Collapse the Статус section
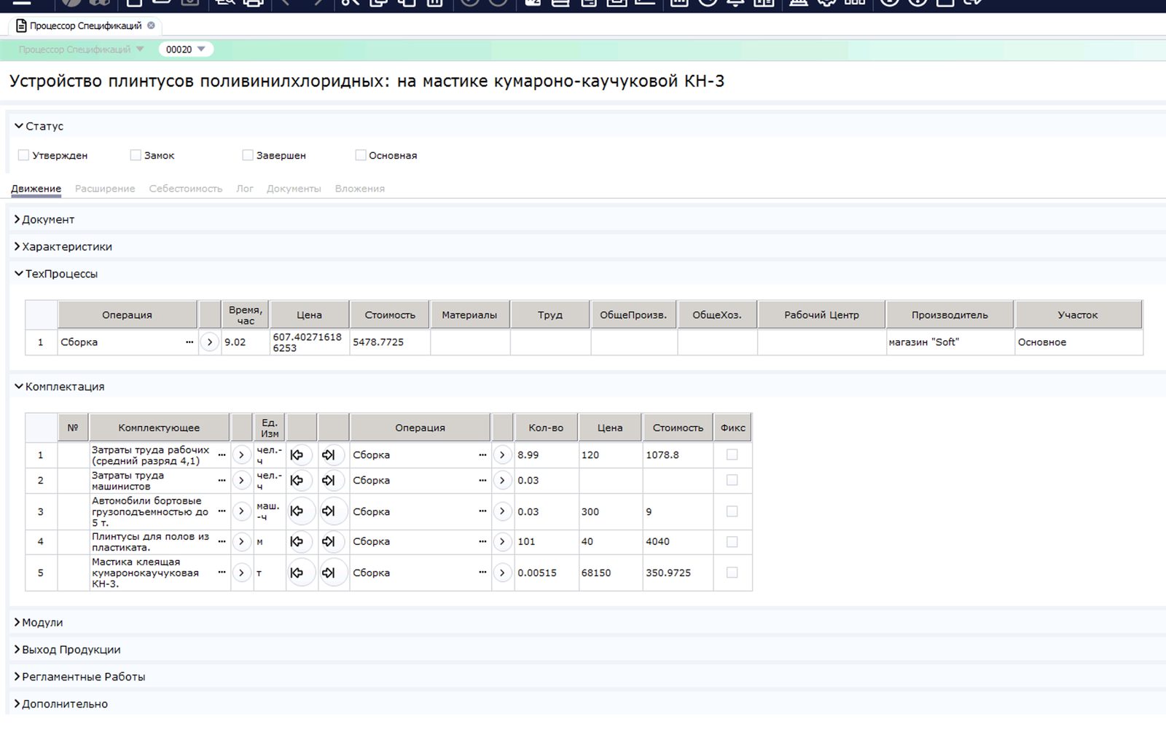Viewport: 1166px width, 735px height. [19, 126]
